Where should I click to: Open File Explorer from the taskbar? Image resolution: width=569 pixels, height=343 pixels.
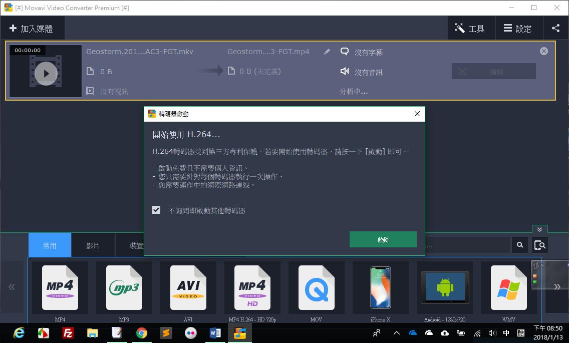click(93, 333)
